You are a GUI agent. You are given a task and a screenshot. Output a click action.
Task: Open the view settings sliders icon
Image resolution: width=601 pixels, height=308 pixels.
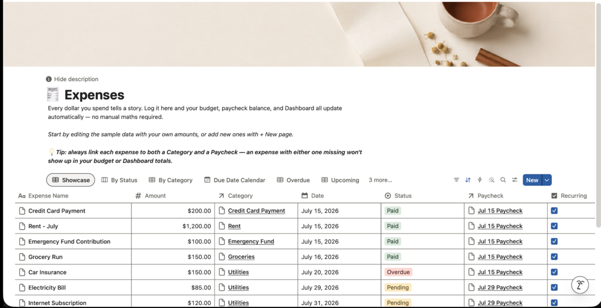(x=515, y=180)
